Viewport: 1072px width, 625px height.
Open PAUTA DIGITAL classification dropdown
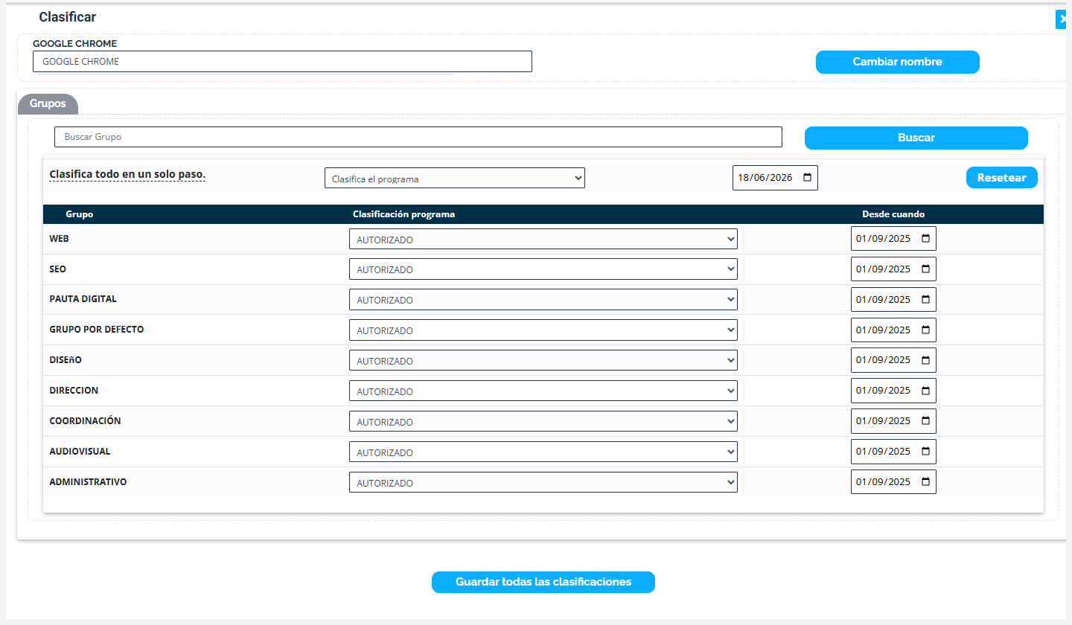543,300
